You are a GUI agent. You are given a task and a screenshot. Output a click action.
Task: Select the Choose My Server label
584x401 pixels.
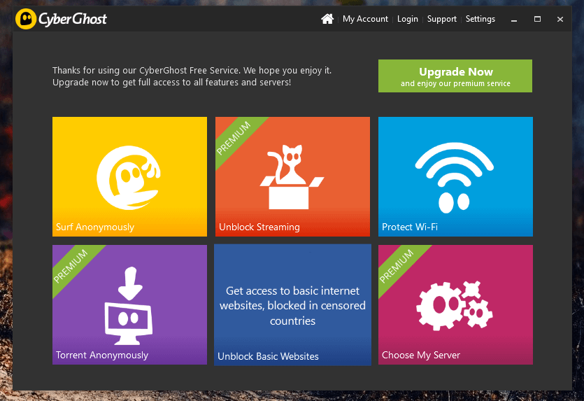pyautogui.click(x=421, y=355)
